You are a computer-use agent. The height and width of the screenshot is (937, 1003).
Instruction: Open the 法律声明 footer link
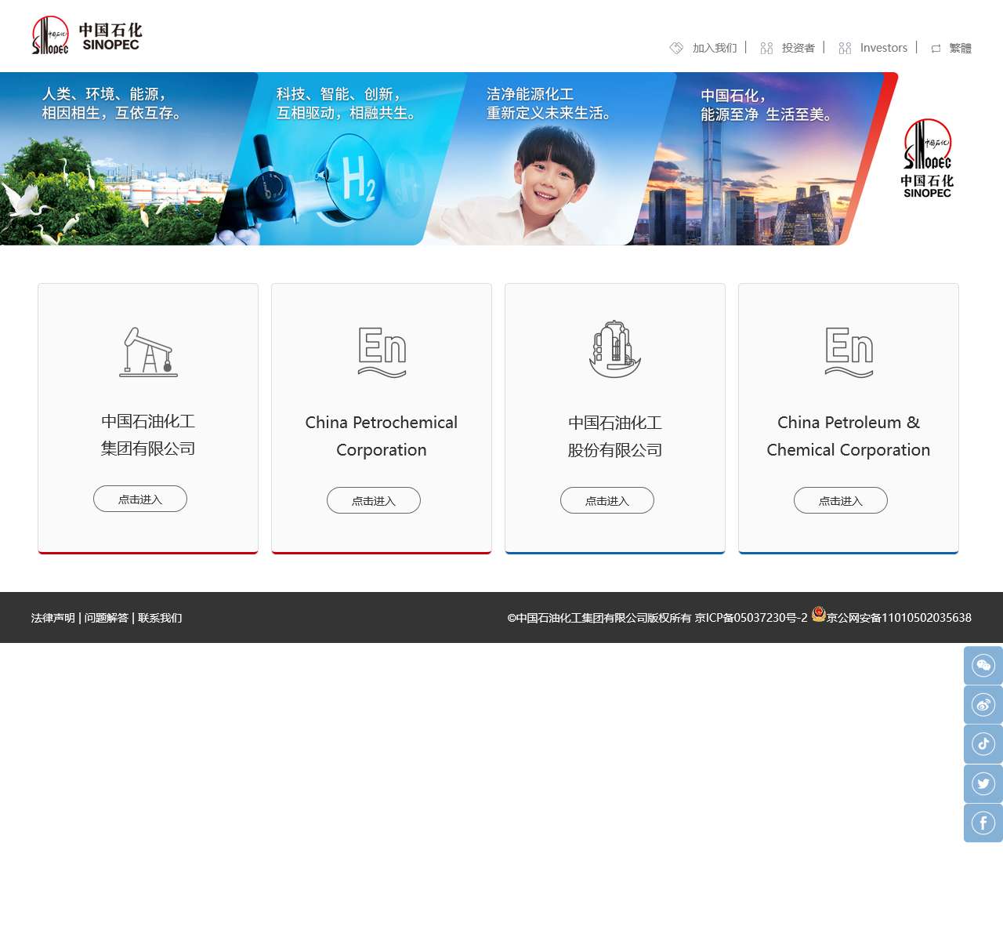53,618
